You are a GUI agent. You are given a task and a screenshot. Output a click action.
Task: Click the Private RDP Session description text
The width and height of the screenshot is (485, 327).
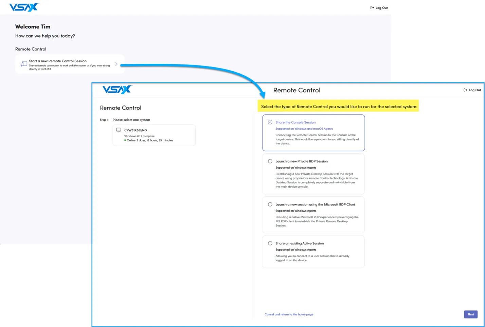click(x=316, y=180)
